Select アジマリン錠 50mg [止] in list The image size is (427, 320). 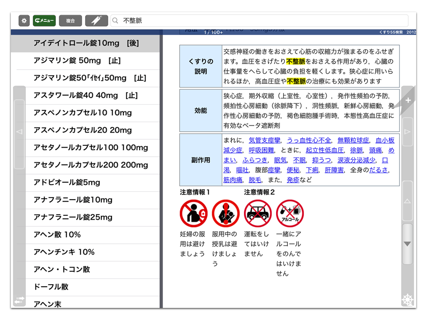77,61
